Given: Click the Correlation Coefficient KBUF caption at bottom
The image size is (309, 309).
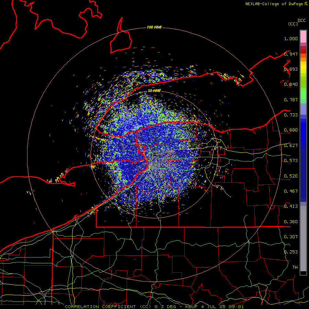Looking at the screenshot, I should pyautogui.click(x=154, y=307).
